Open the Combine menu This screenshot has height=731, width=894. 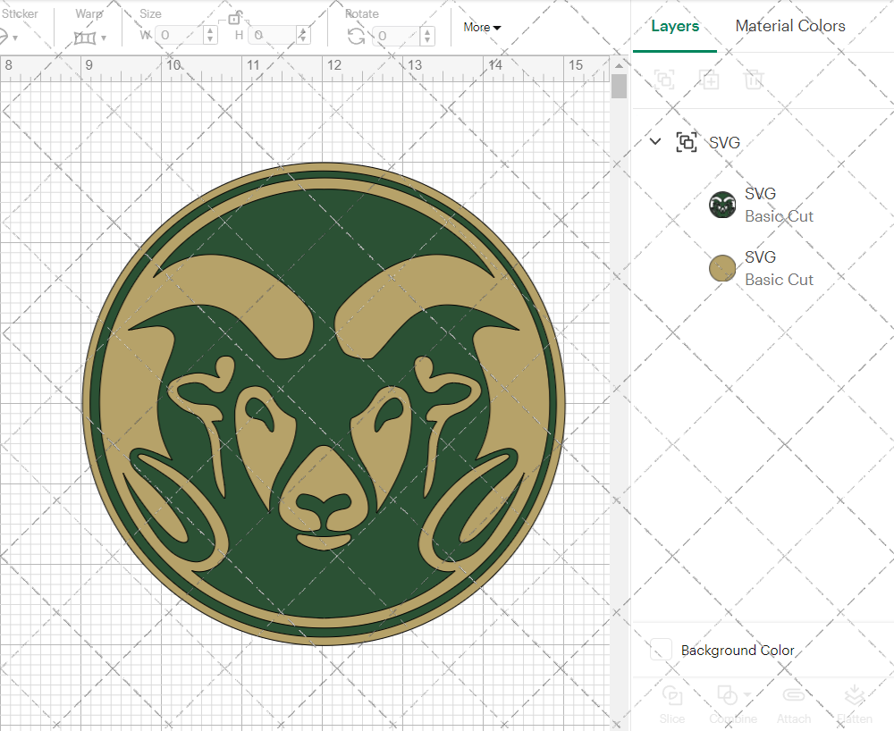(x=733, y=705)
